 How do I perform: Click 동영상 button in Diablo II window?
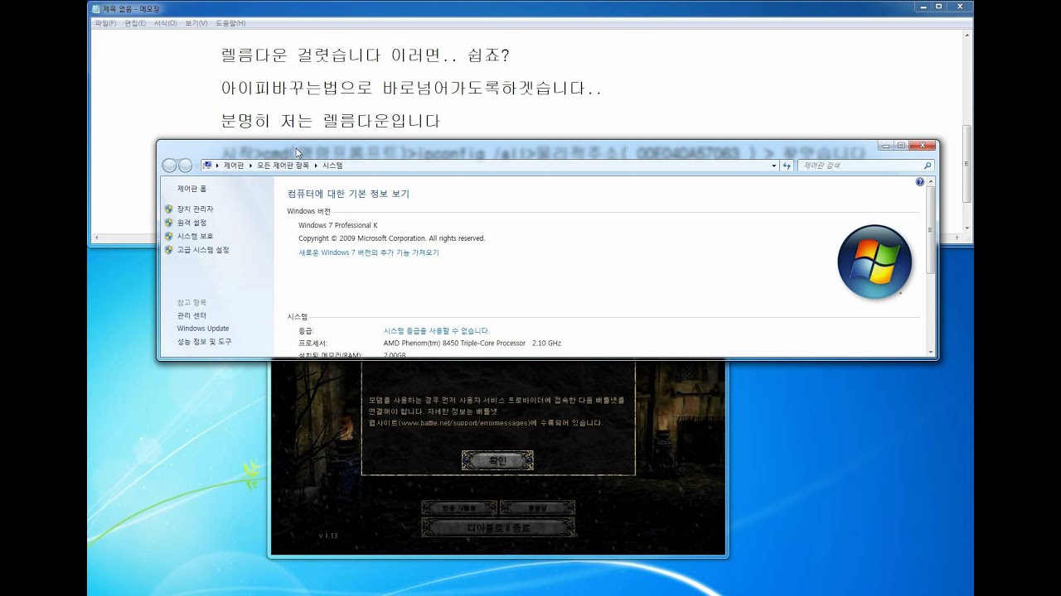(x=537, y=507)
